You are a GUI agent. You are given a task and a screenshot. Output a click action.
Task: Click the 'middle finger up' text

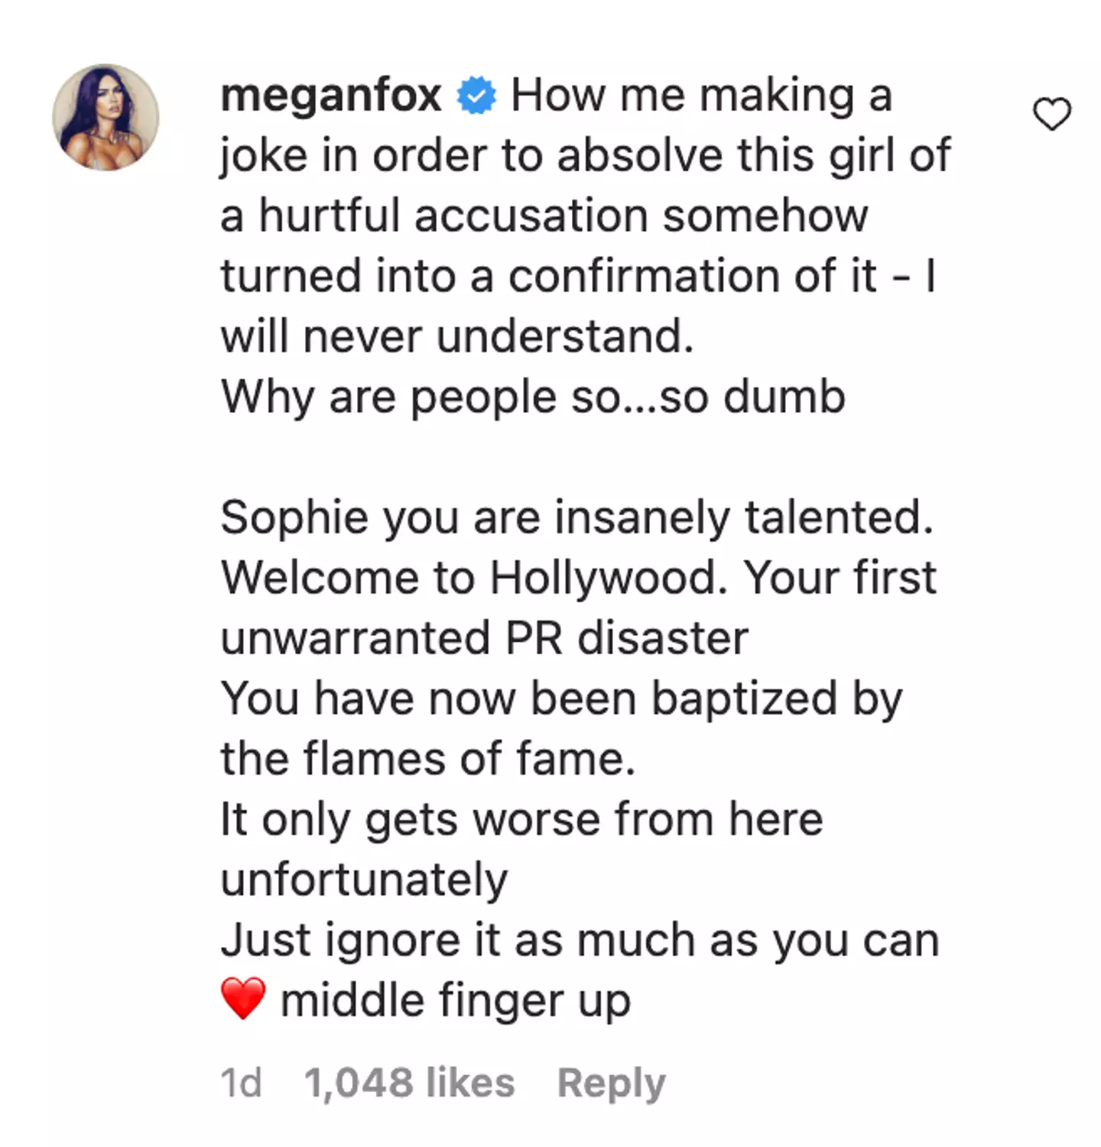tap(455, 1000)
